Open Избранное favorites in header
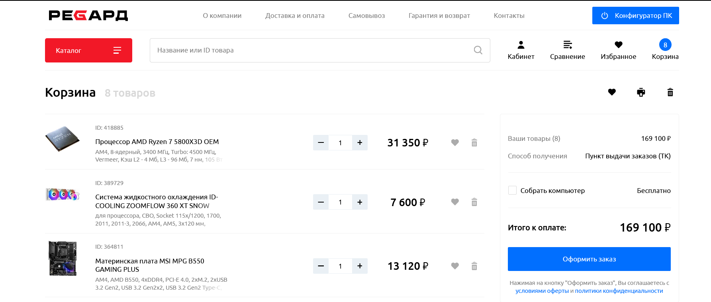Image resolution: width=711 pixels, height=302 pixels. [618, 50]
